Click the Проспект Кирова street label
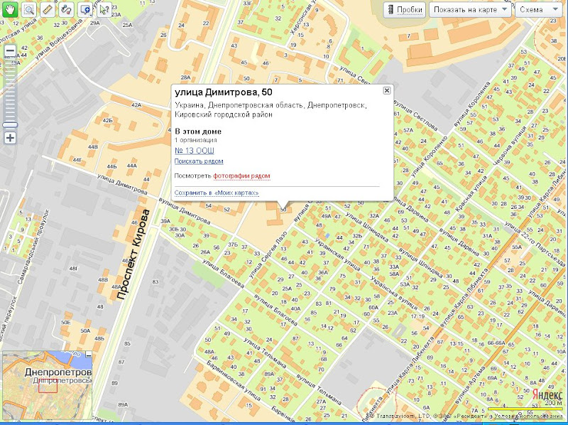The image size is (568, 425). coord(133,254)
